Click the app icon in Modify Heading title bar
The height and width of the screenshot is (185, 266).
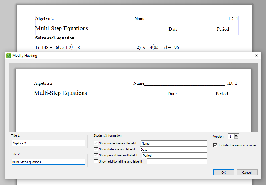[9, 56]
